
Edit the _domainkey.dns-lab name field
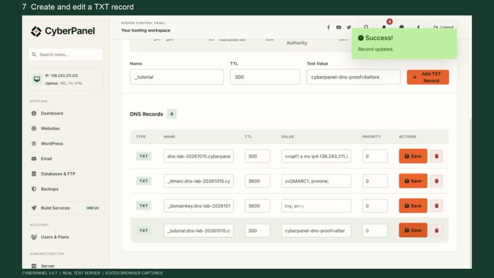pos(198,206)
